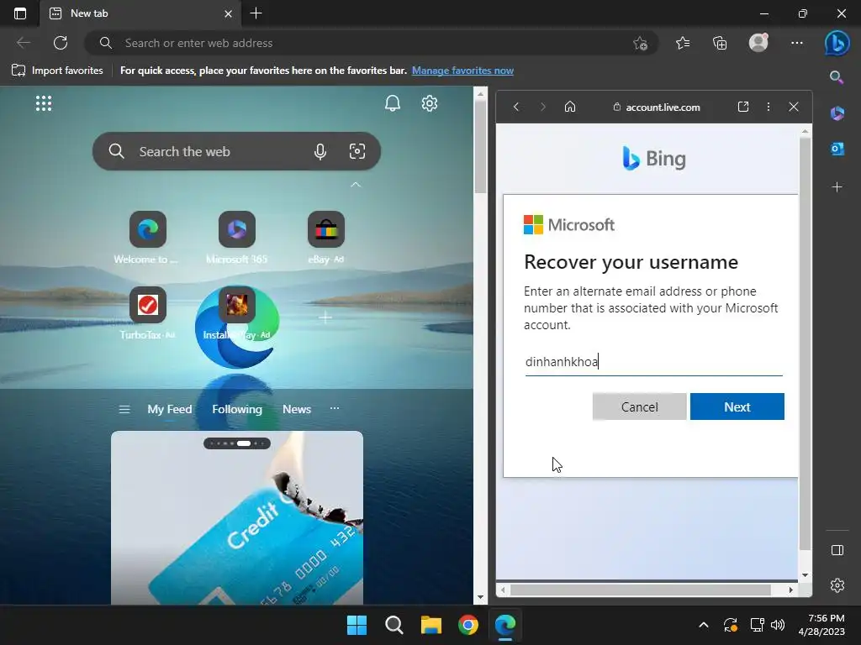The width and height of the screenshot is (861, 645).
Task: Open notifications bell on new tab
Action: [392, 103]
